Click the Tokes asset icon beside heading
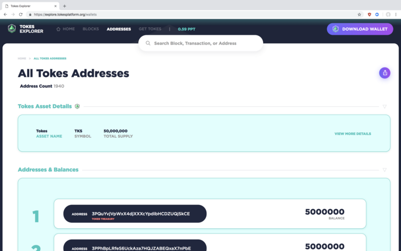 point(77,106)
